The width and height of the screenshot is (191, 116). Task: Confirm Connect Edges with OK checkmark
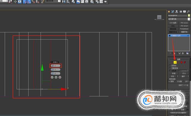pyautogui.click(x=52, y=77)
